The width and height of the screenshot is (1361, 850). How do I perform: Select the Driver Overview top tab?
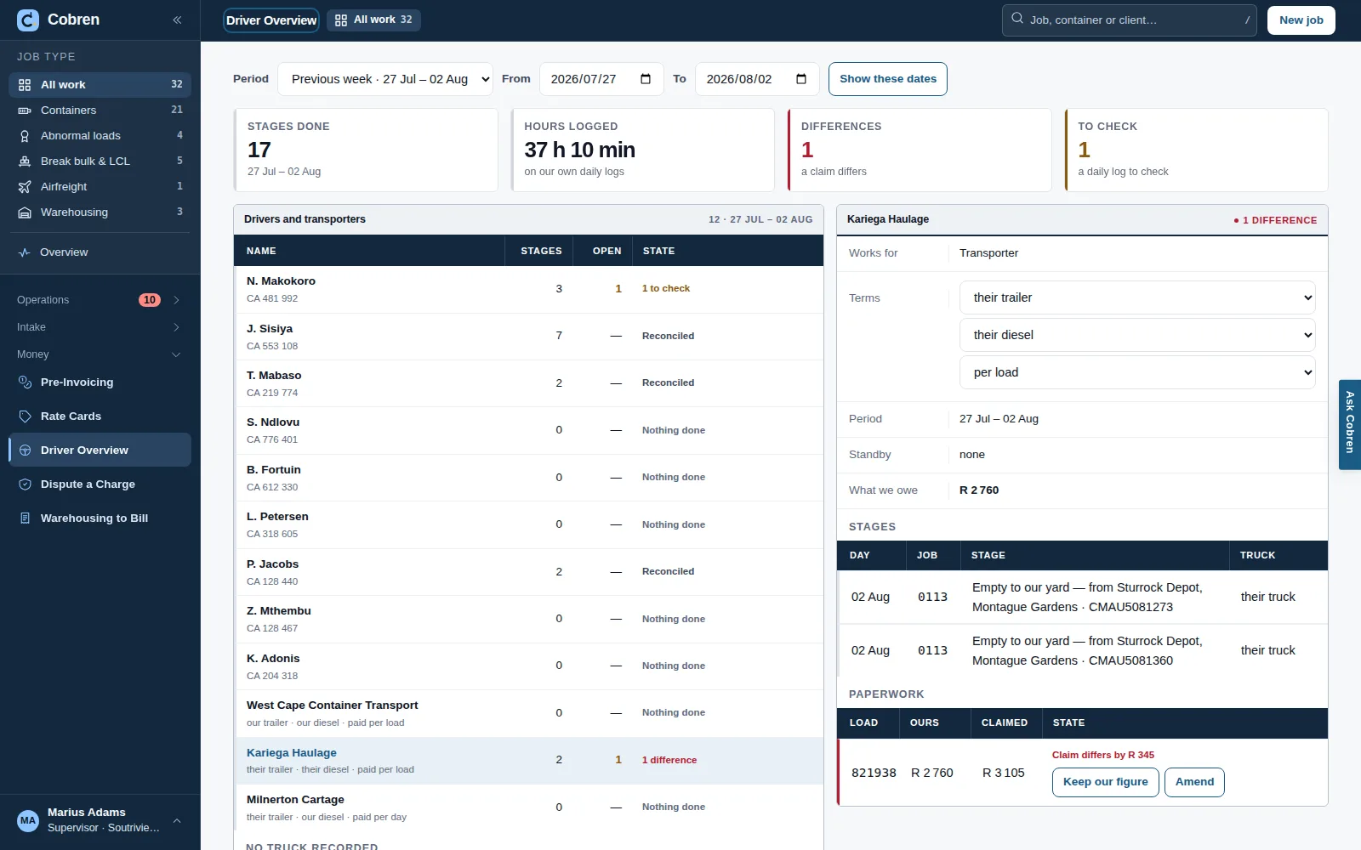[x=271, y=20]
